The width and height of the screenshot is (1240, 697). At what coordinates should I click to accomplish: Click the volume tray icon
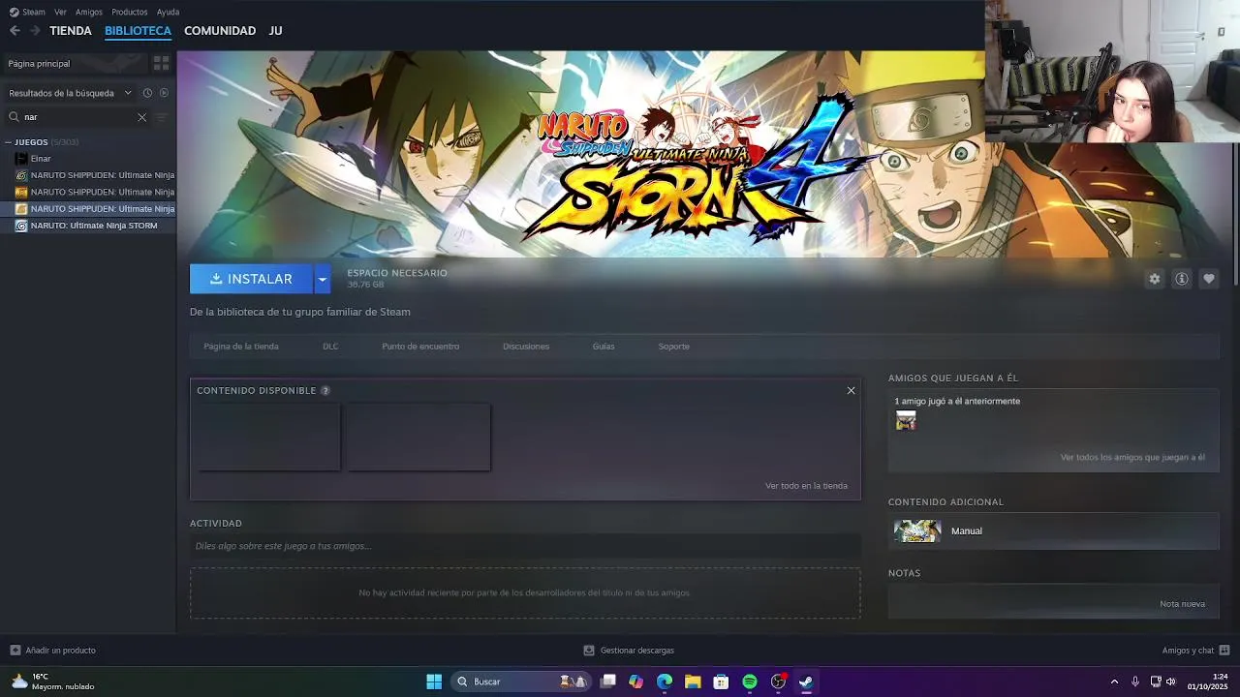pos(1171,682)
